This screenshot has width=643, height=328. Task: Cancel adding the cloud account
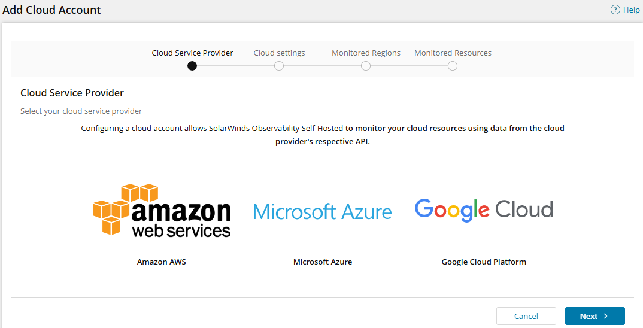tap(526, 316)
